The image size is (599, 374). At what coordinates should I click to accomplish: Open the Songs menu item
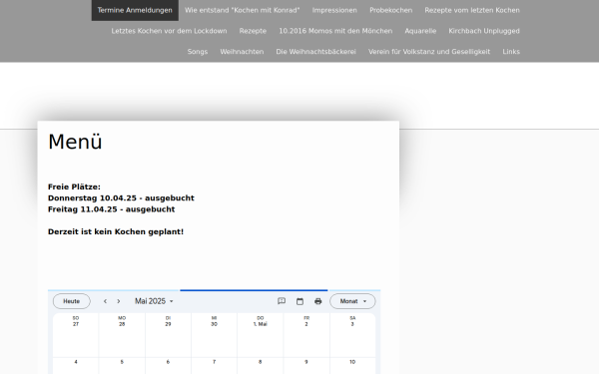198,52
